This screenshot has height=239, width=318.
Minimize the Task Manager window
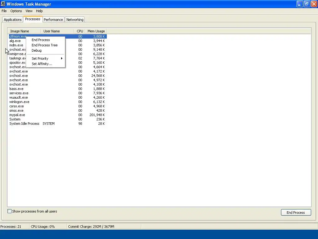[x=300, y=4]
